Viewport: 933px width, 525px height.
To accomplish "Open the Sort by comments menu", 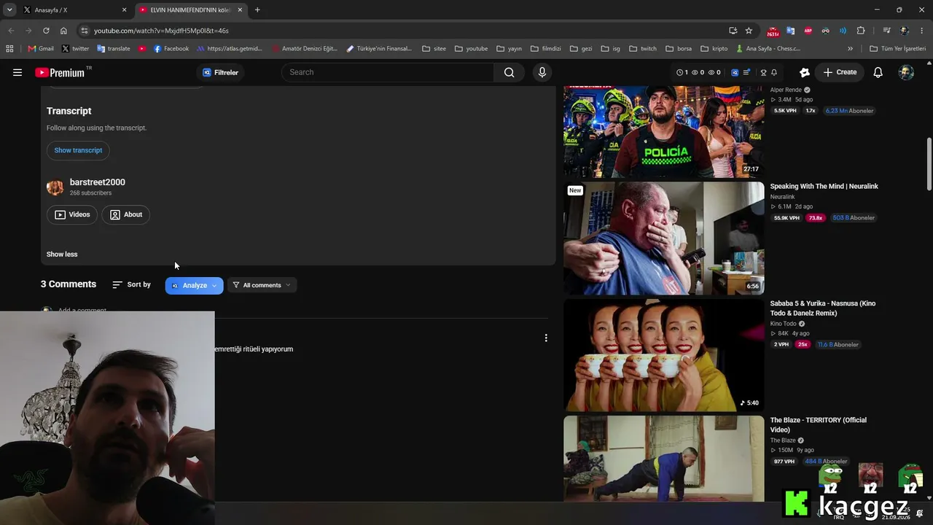I will point(132,284).
